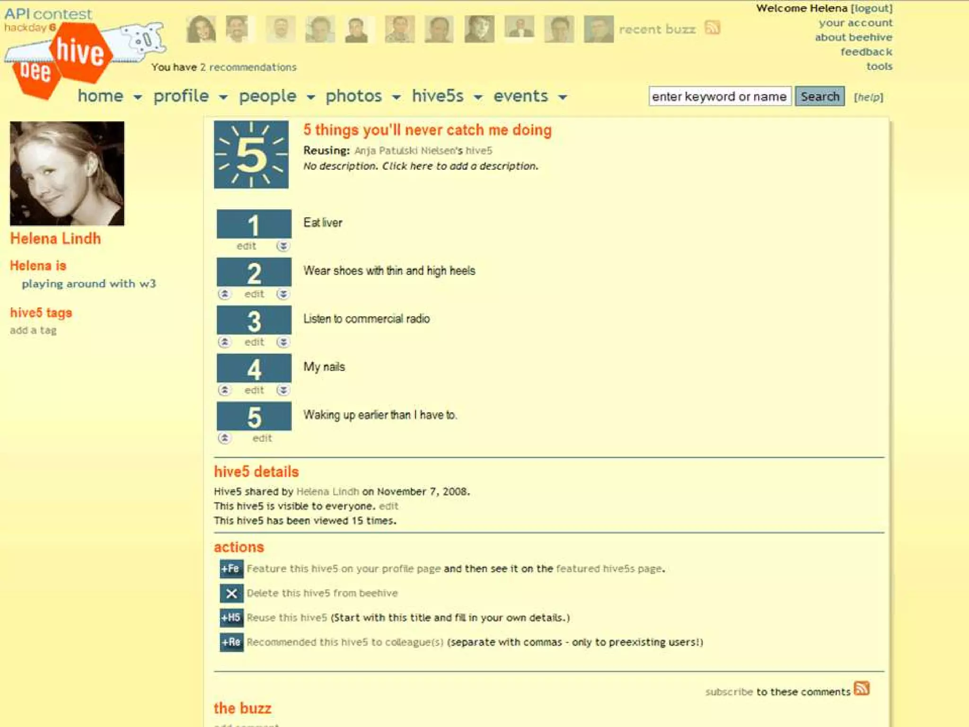This screenshot has width=969, height=727.
Task: Open Helena Lindh's profile photo
Action: [x=67, y=173]
